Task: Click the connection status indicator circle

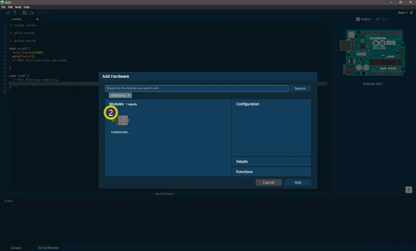Action: [412, 12]
